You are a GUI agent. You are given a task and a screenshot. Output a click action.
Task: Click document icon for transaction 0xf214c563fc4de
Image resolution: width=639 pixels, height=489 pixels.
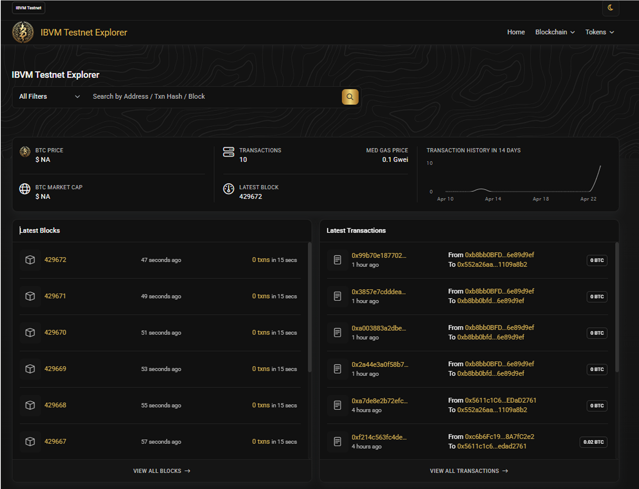pos(337,442)
